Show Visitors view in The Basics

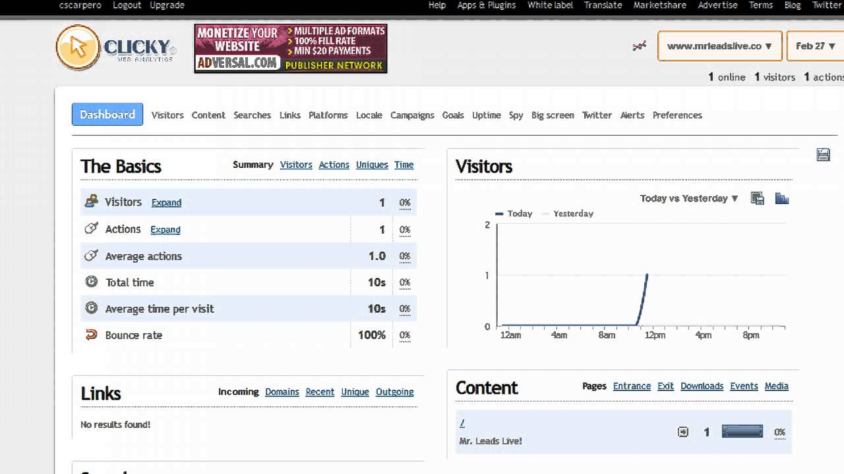pos(296,165)
